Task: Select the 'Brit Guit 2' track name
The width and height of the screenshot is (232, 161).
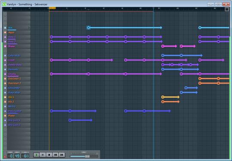Action: pyautogui.click(x=14, y=125)
